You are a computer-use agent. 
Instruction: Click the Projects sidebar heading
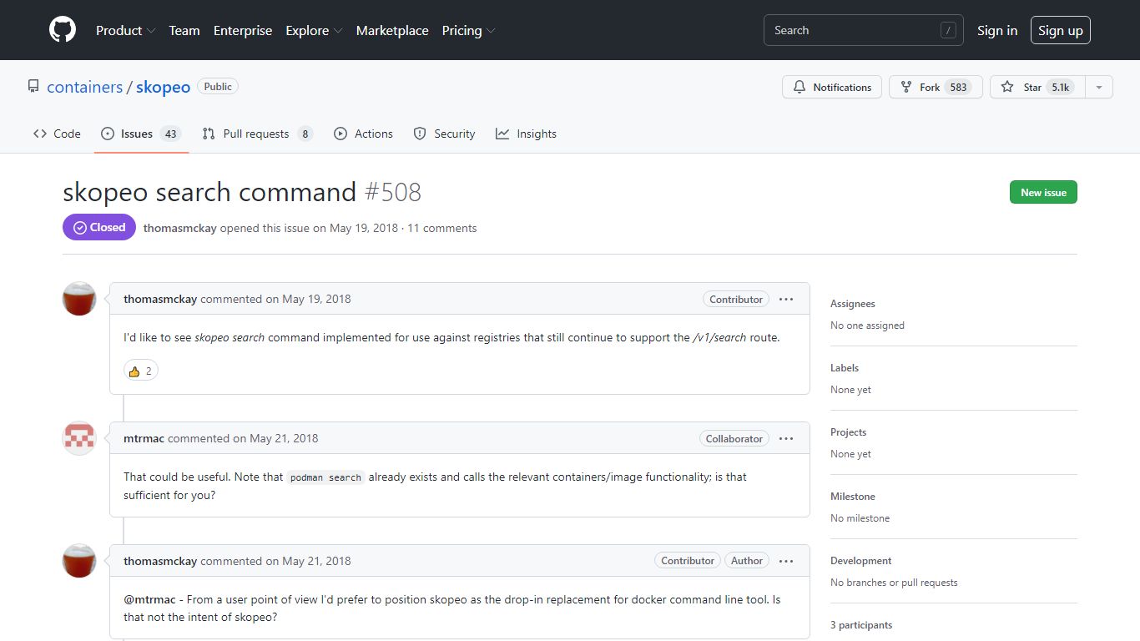tap(849, 432)
